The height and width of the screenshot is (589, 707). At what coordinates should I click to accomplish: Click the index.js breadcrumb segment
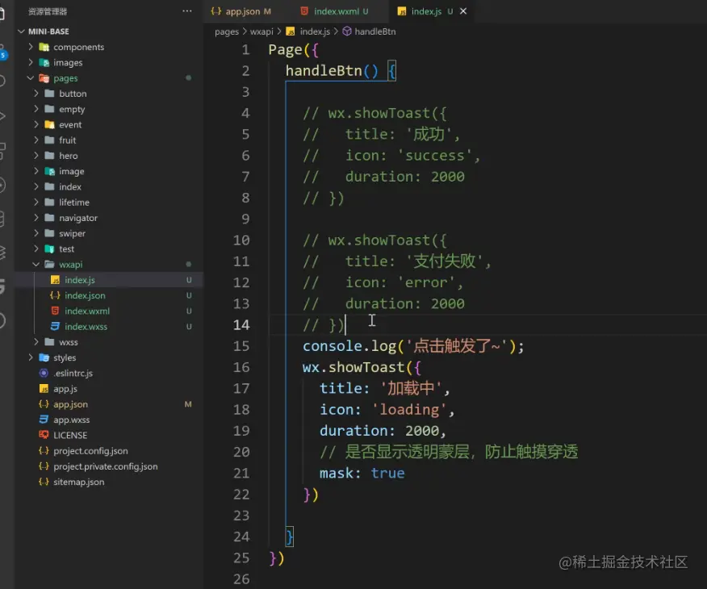(x=315, y=31)
